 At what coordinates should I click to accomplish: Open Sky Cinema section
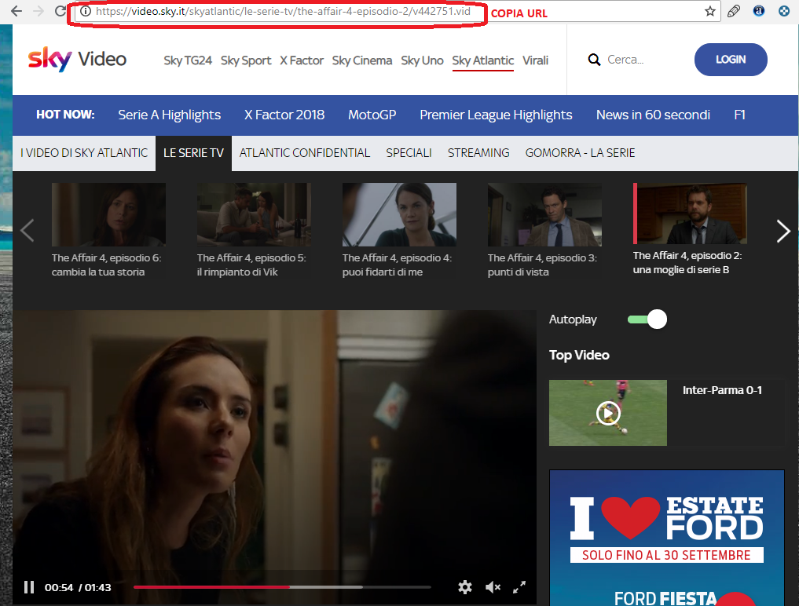click(362, 60)
